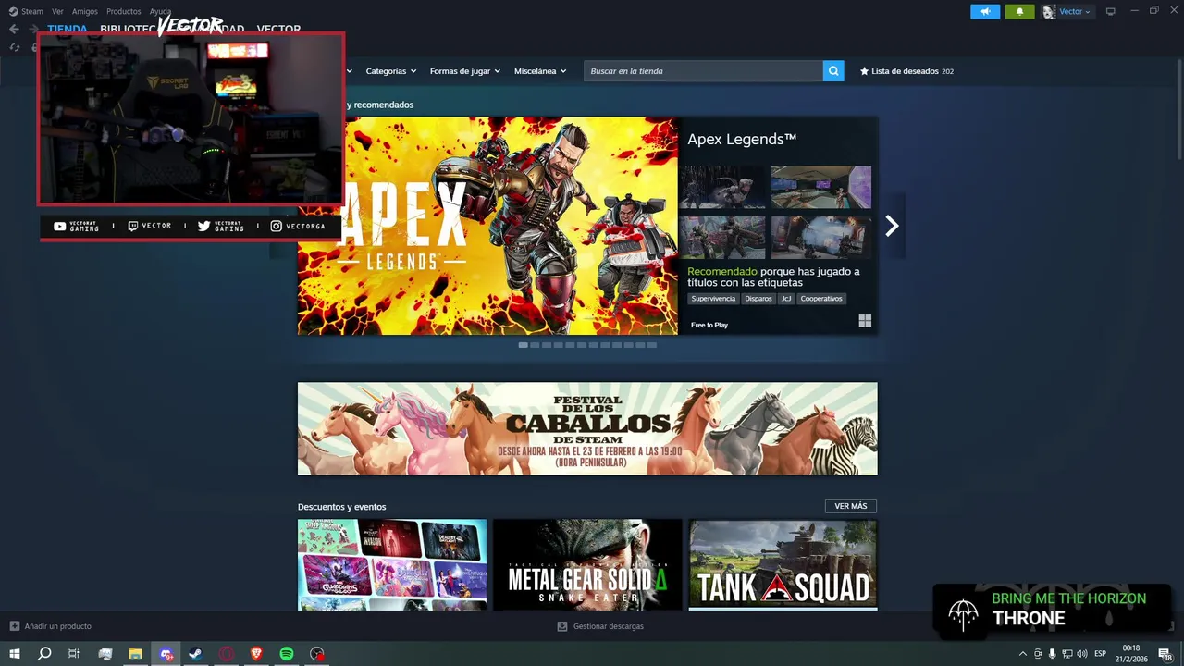The height and width of the screenshot is (666, 1184).
Task: Focus the Buscar en la tienda field
Action: click(x=703, y=71)
